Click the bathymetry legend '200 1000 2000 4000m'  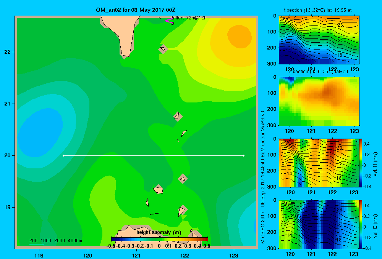click(55, 241)
